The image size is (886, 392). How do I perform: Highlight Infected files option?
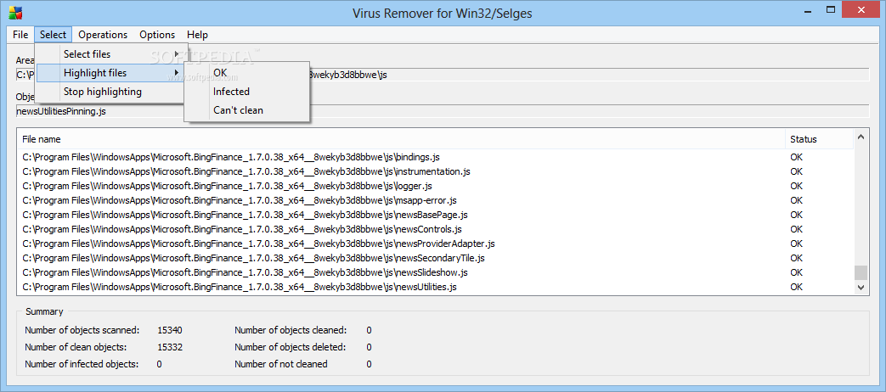(x=247, y=92)
